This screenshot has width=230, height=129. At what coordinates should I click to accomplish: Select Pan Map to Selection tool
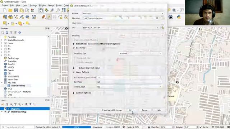click(46, 10)
